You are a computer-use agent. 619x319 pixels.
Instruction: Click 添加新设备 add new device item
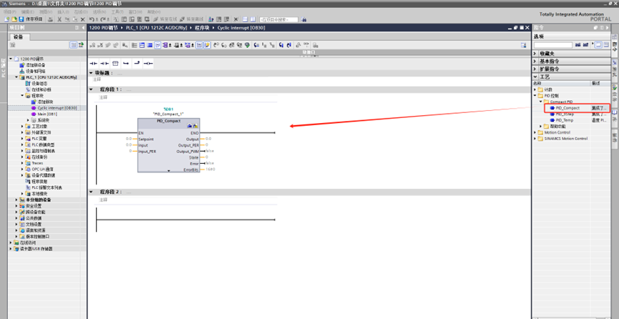click(x=36, y=65)
